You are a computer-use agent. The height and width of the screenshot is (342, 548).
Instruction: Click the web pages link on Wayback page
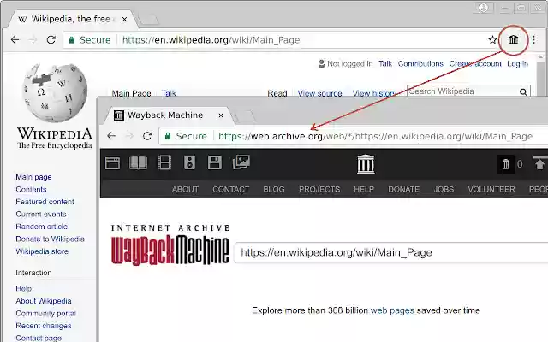(392, 310)
